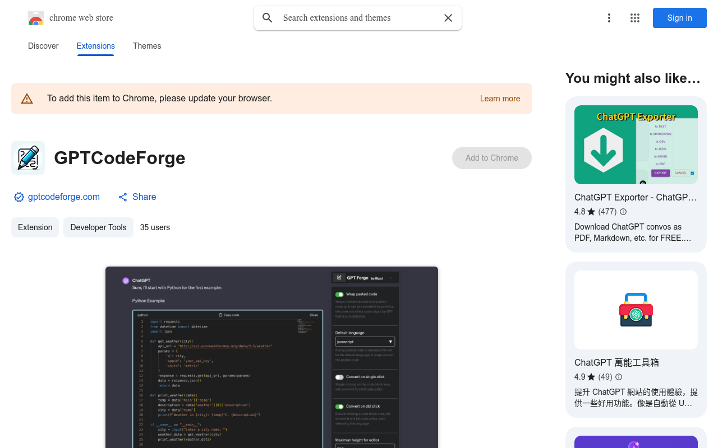Open the GPTCodeForge screenshot preview

click(x=271, y=357)
